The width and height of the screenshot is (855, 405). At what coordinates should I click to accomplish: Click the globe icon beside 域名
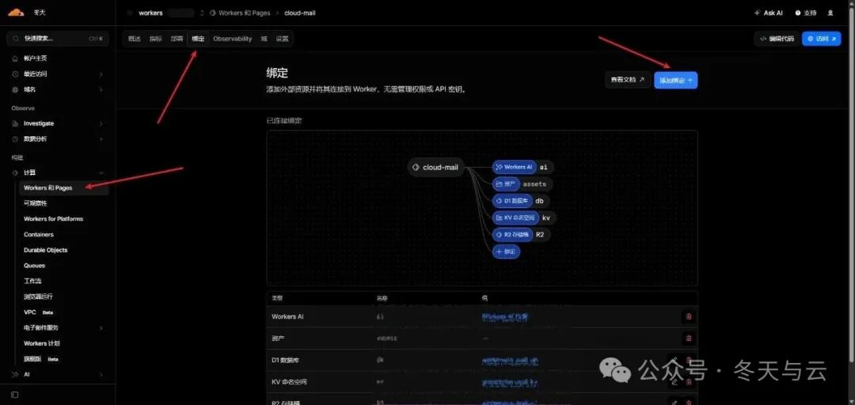pos(15,89)
